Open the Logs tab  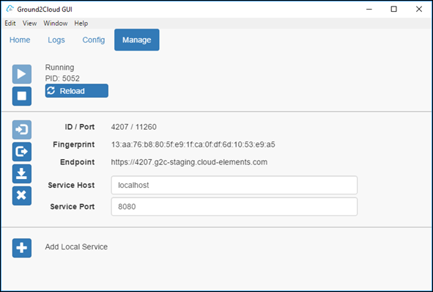point(56,40)
